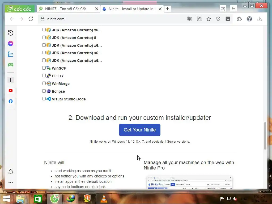Screen dimensions: 272x204
Task: Click the page vertical scrollbar thumb
Action: pos(265,136)
